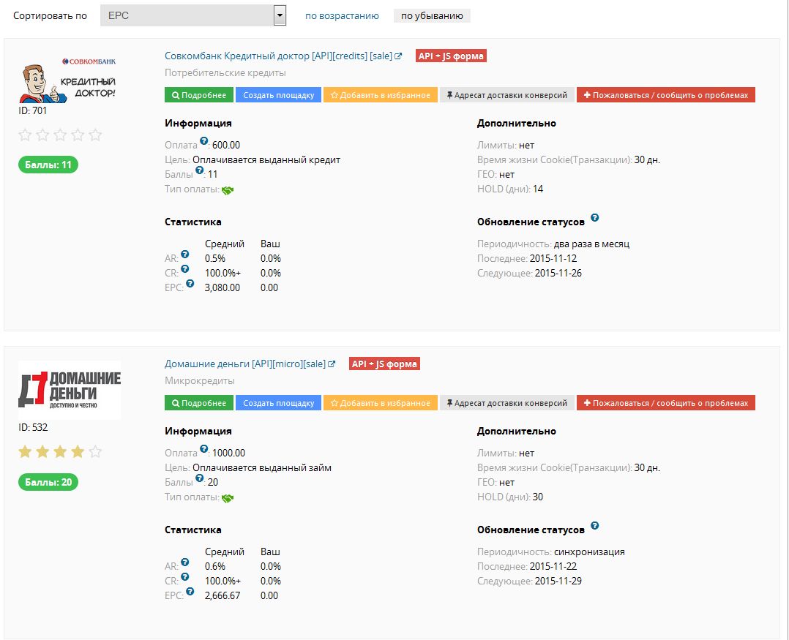Click the Кредитный доктор logo image
This screenshot has width=789, height=640.
(68, 80)
